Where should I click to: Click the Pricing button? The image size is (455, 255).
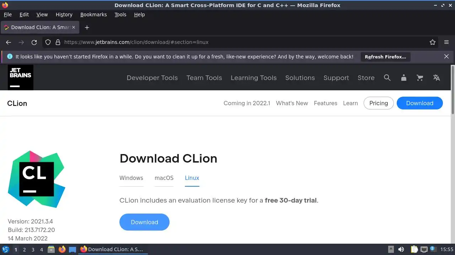(x=379, y=103)
